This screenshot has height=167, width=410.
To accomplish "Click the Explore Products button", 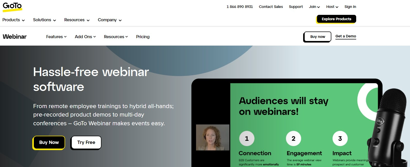I will click(336, 19).
